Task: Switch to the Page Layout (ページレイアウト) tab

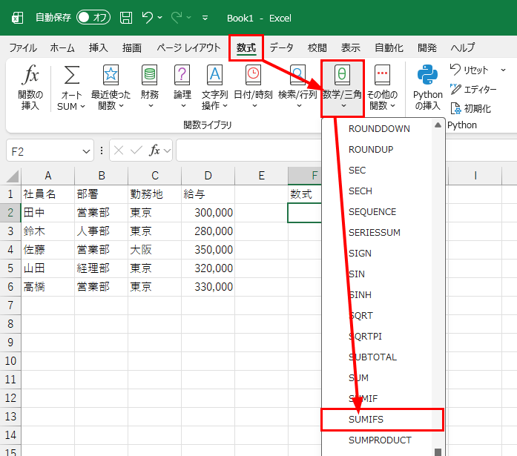Action: 188,48
